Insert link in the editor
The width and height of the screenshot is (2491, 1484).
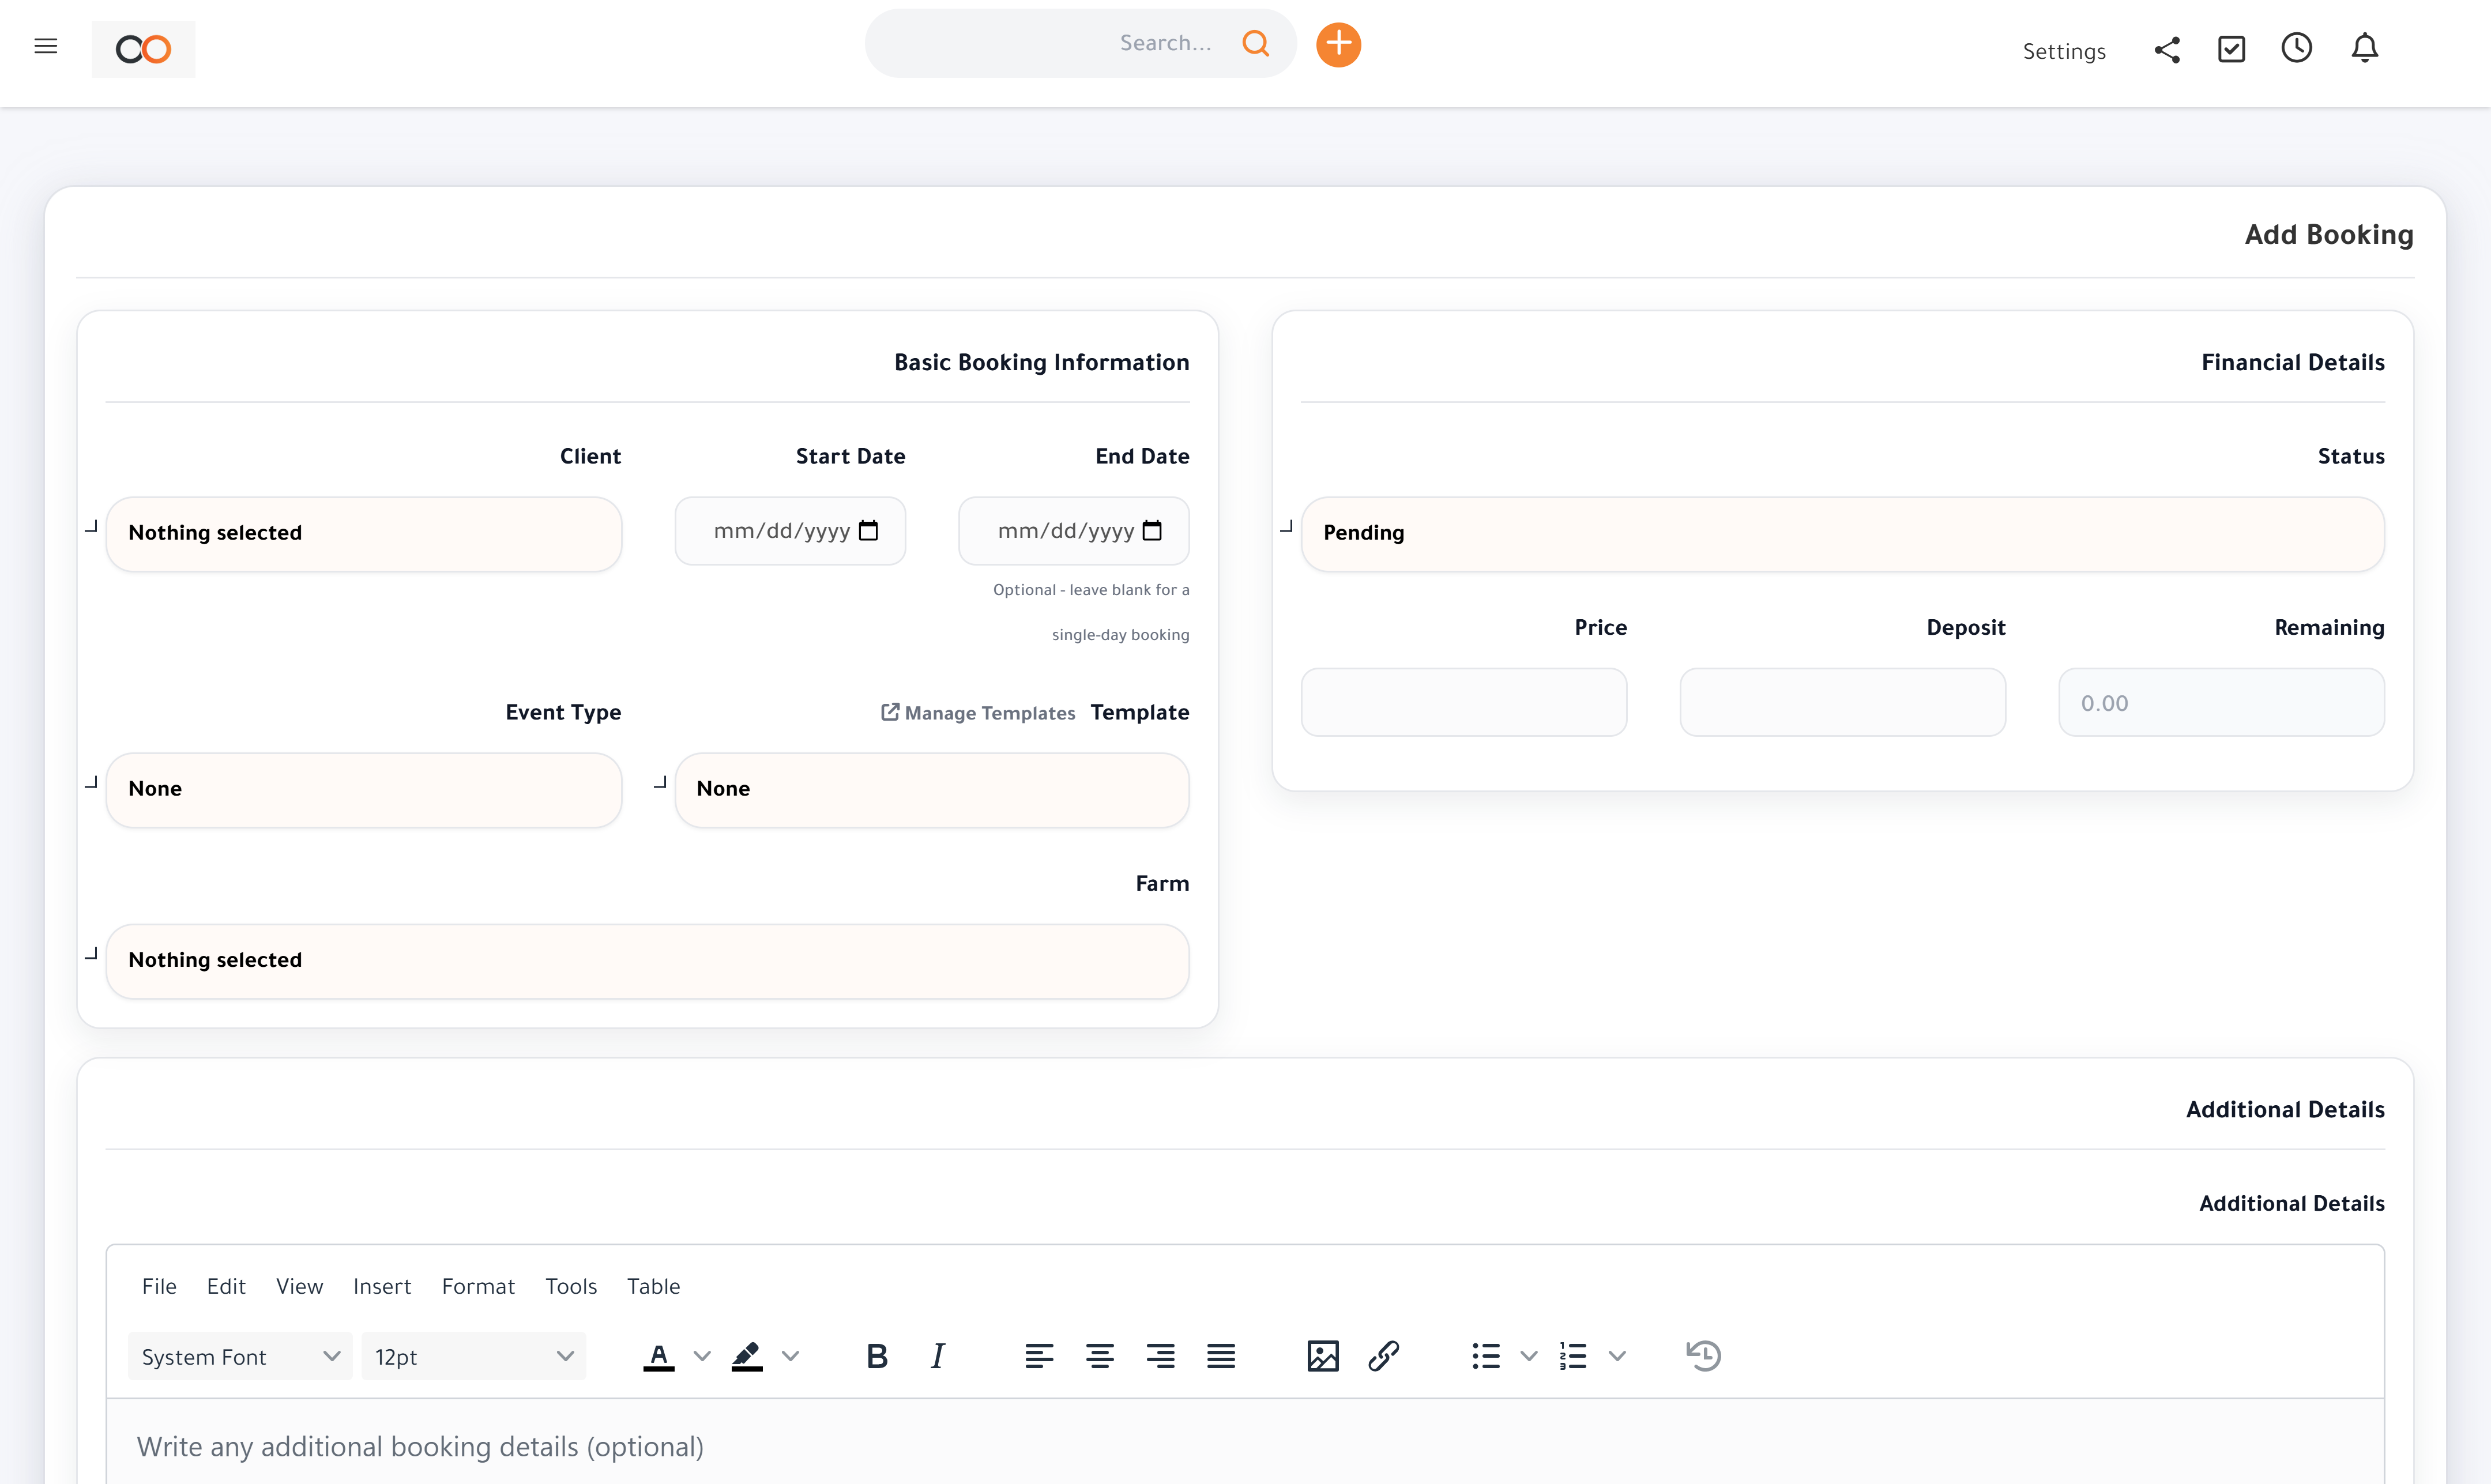[x=1384, y=1356]
